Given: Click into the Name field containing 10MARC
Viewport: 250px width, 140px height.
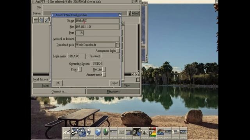Looking at the screenshot, I should click(x=97, y=21).
